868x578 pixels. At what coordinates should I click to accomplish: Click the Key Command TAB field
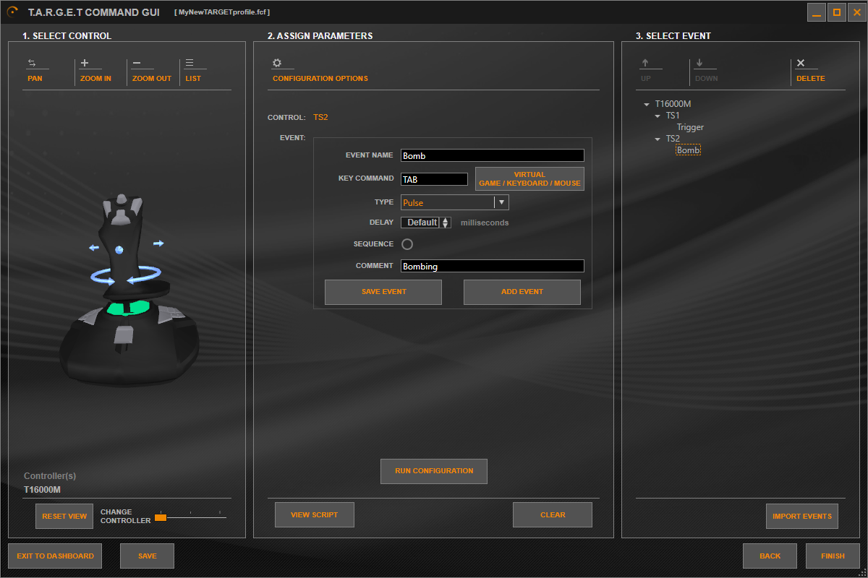(x=435, y=179)
